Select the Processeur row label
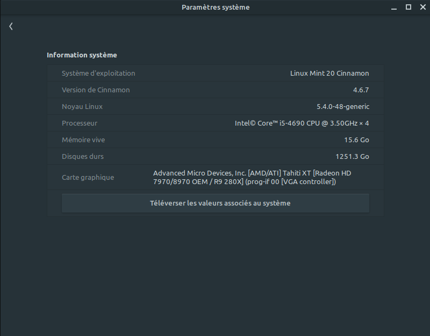Image resolution: width=430 pixels, height=336 pixels. (79, 123)
